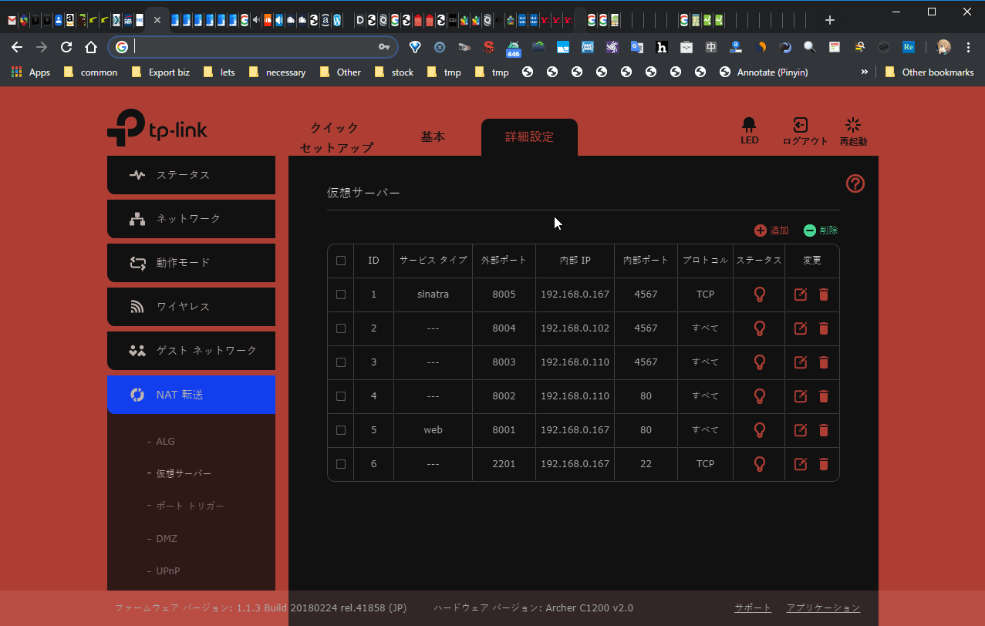
Task: Click the reboot (再起動) icon
Action: [x=852, y=126]
